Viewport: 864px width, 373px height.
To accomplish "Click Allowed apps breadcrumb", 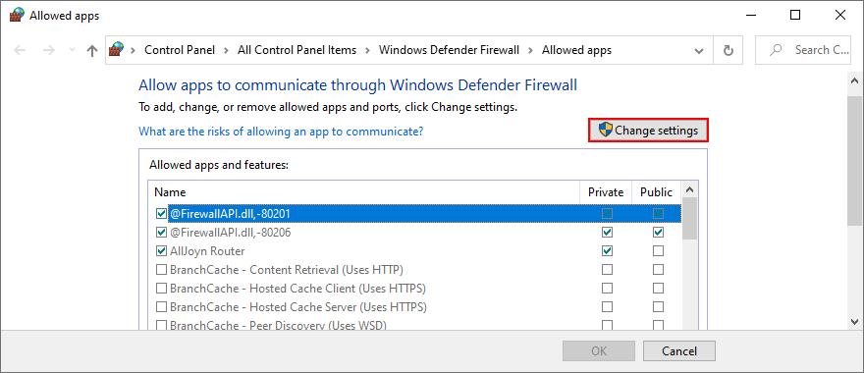I will (x=577, y=50).
